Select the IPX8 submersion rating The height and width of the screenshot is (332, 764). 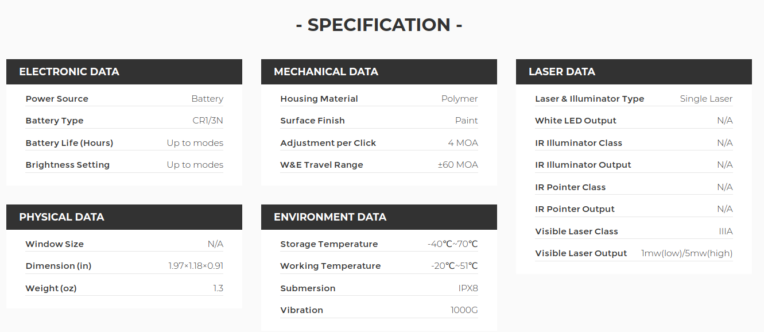pyautogui.click(x=468, y=288)
